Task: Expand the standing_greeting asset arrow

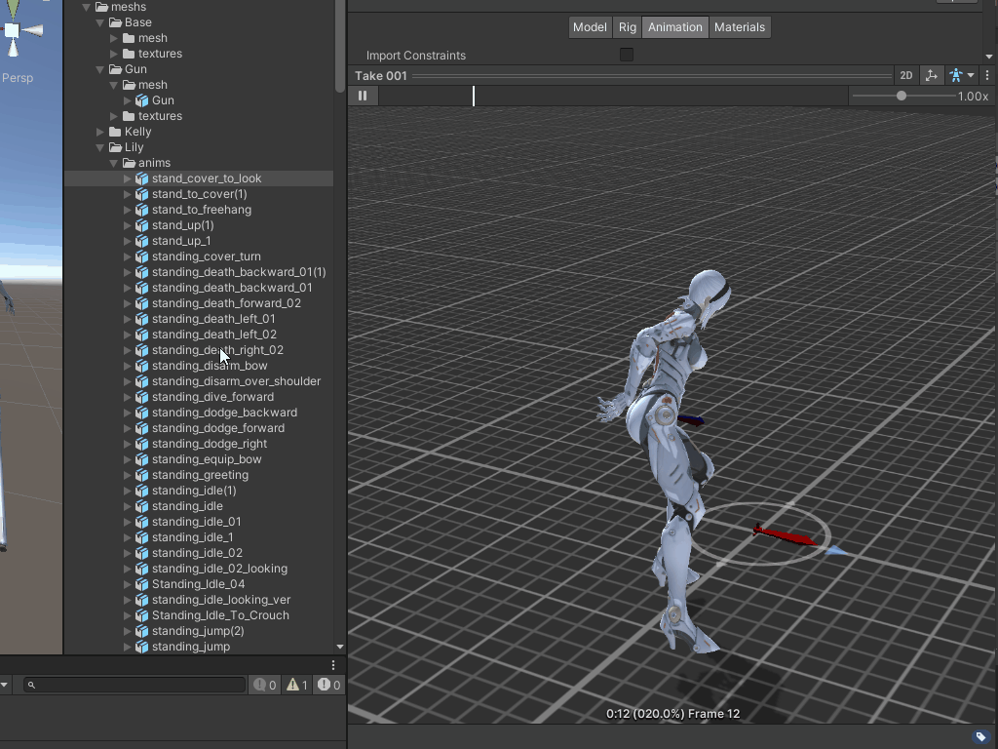Action: [x=128, y=475]
